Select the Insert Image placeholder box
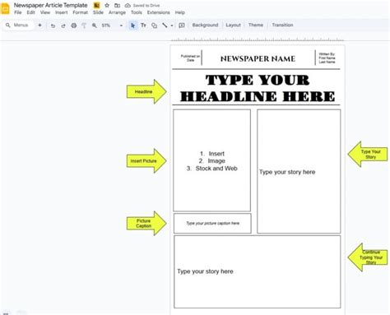390x315 pixels. point(211,160)
